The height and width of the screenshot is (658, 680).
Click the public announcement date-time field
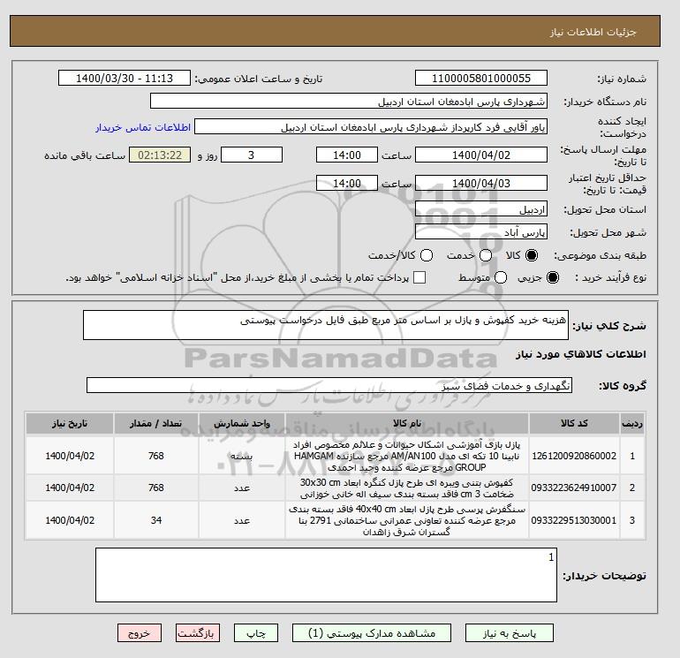125,78
